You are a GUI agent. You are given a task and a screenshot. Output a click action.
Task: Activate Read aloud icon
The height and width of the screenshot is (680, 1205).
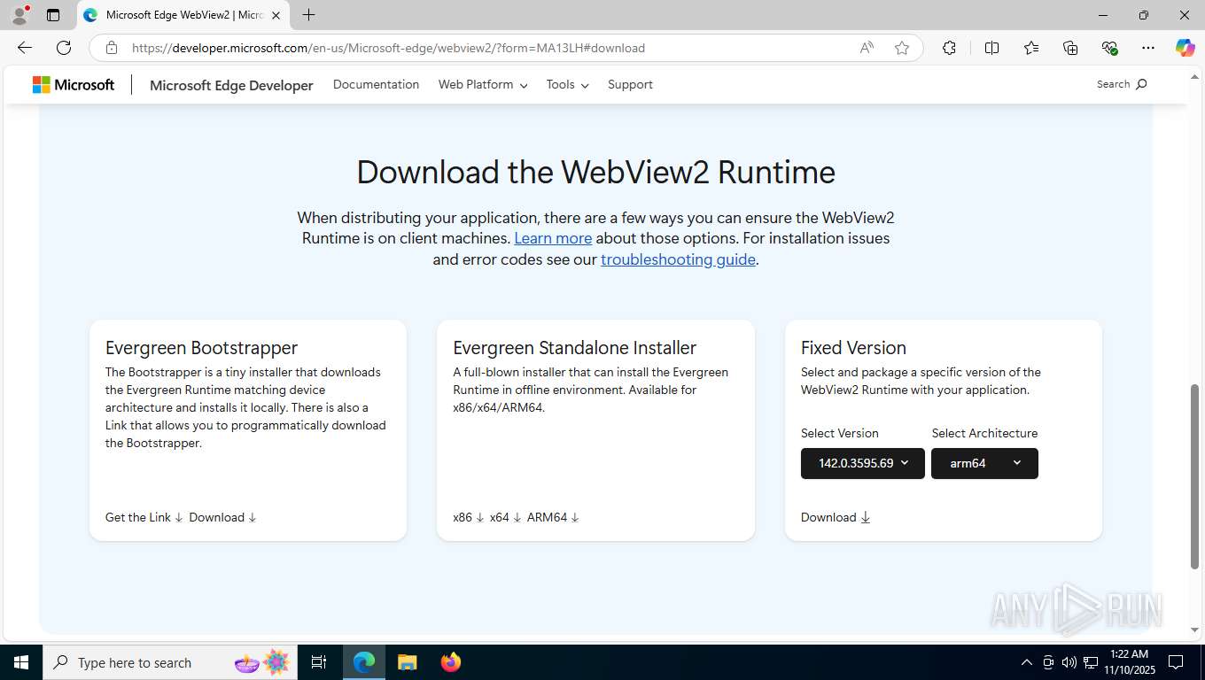[867, 48]
